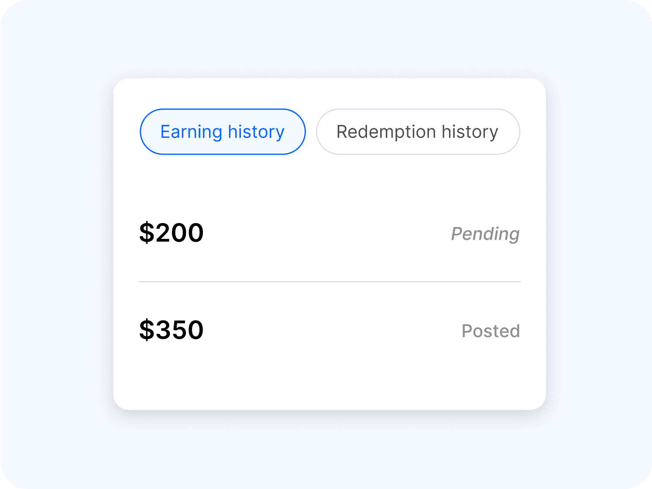This screenshot has height=489, width=652.
Task: Click empty space between $200 and Pending
Action: tap(327, 234)
